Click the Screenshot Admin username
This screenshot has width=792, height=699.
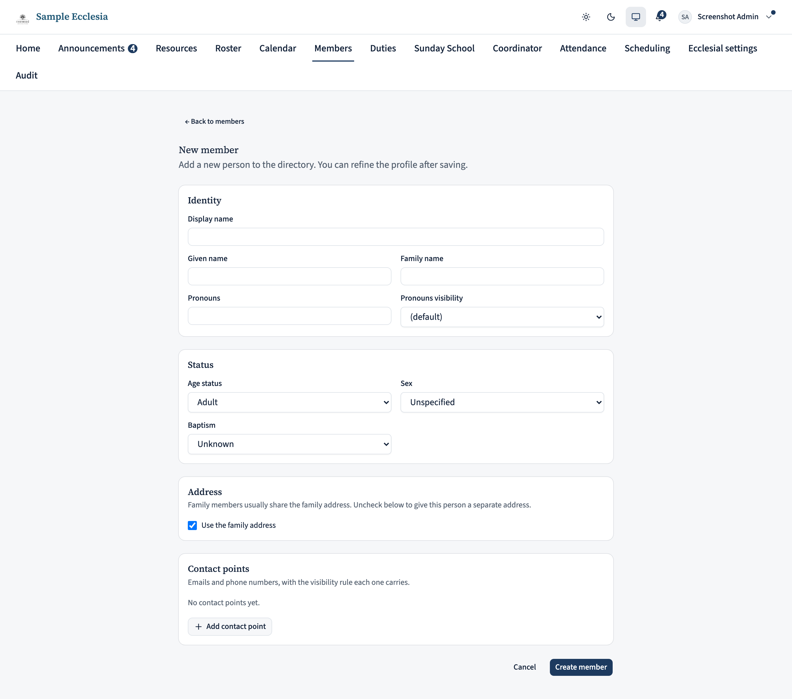pyautogui.click(x=728, y=17)
